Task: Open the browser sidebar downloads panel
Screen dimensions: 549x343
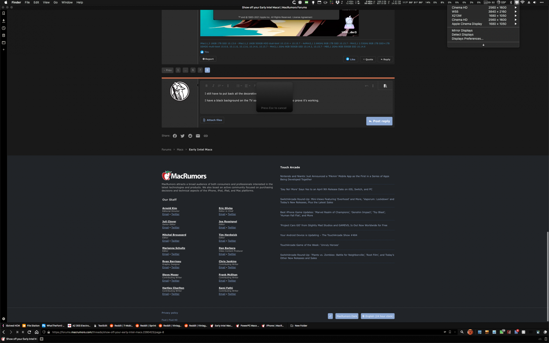Action: (4, 21)
